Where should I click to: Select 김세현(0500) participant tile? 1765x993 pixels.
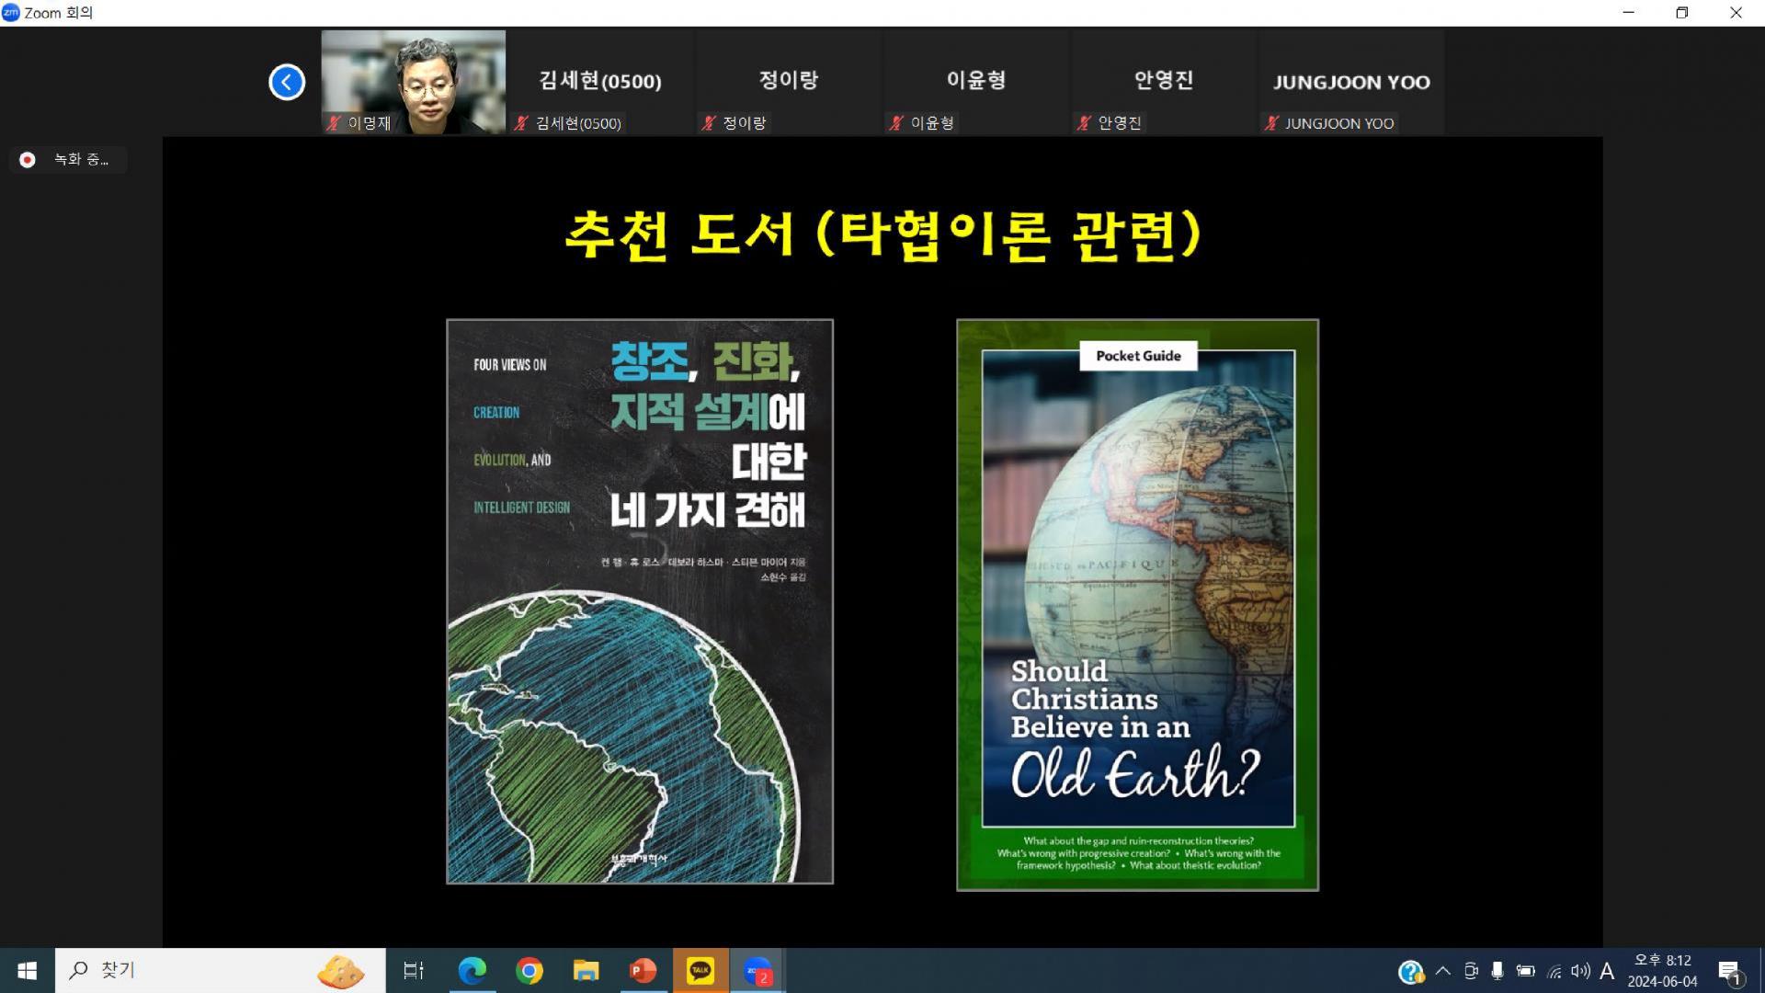point(600,83)
